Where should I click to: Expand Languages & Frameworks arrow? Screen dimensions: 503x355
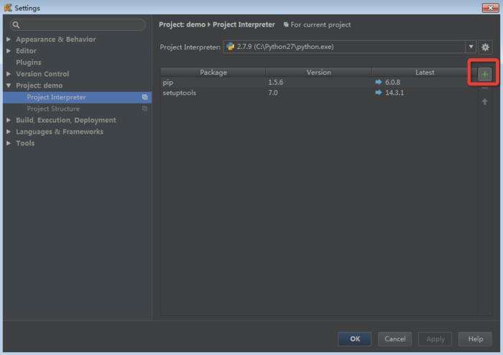pos(9,132)
